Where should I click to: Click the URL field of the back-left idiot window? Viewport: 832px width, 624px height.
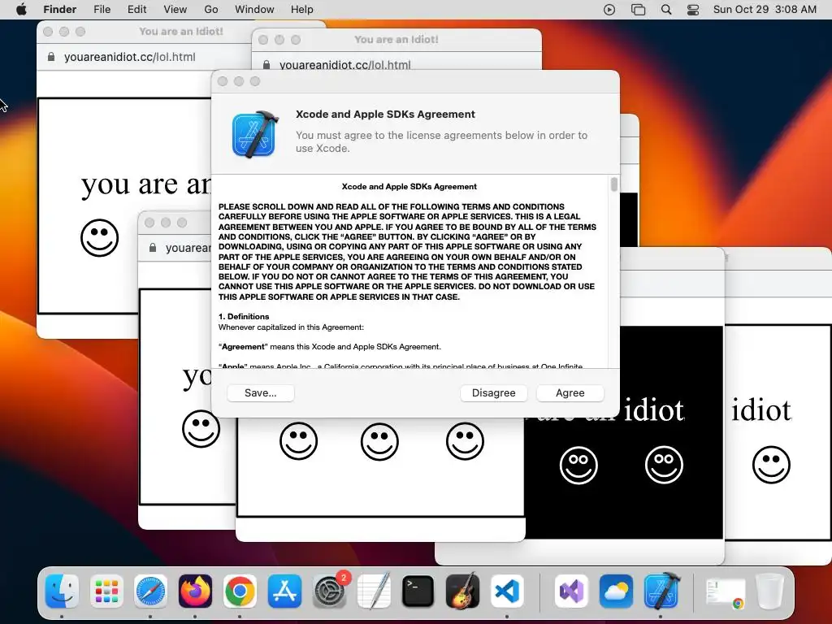click(x=129, y=57)
